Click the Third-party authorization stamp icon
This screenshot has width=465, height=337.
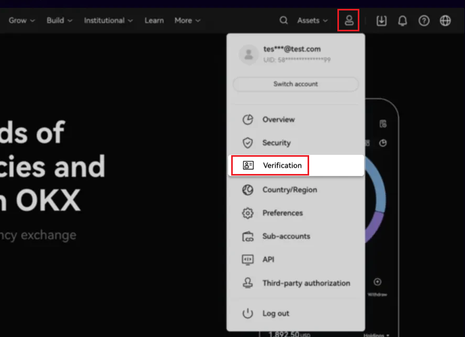point(247,283)
